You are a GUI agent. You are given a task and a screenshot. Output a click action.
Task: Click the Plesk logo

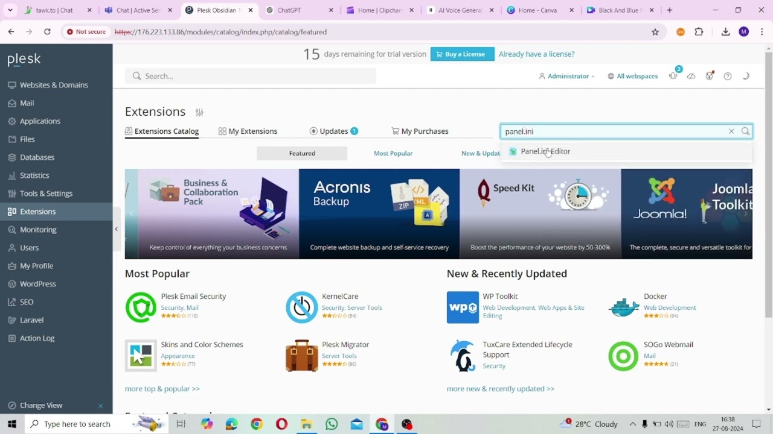(x=24, y=59)
